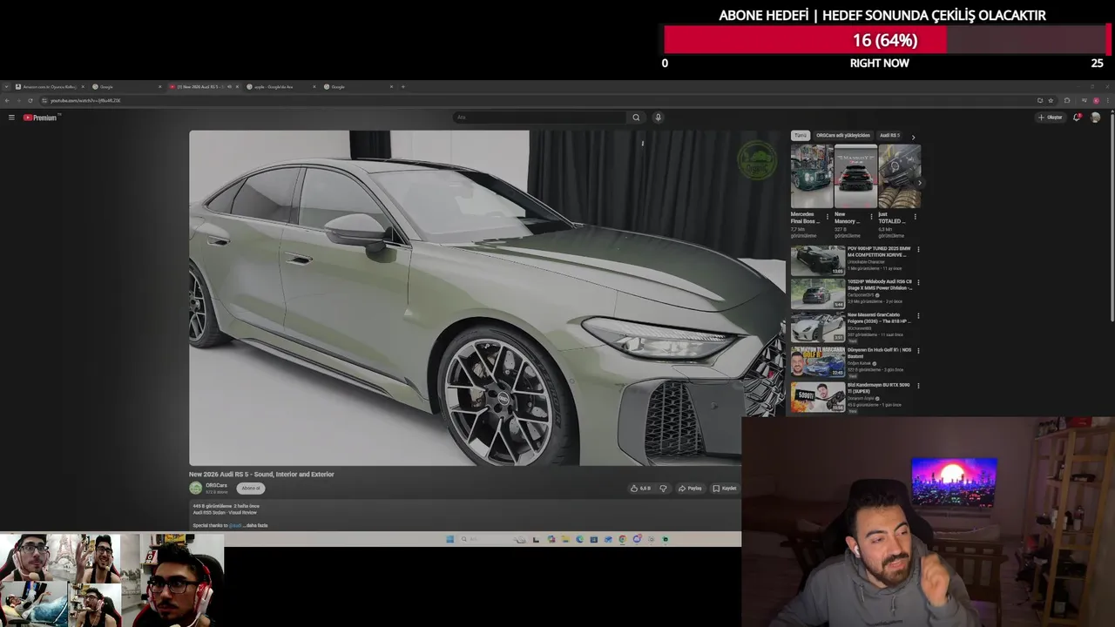Open File Explorer from the taskbar
1115x627 pixels.
(565, 539)
